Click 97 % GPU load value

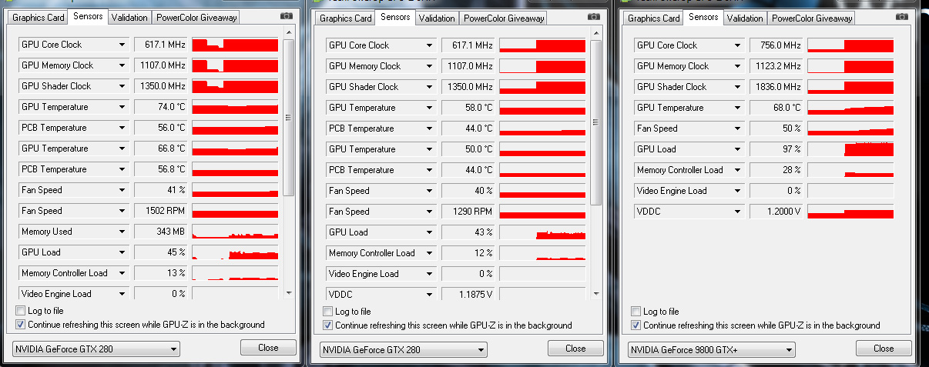tap(777, 149)
